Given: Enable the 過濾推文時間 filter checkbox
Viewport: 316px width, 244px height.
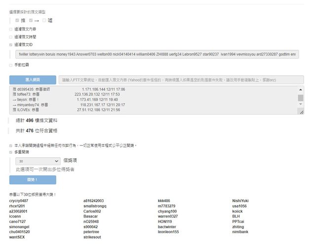Looking at the screenshot, I should click(x=11, y=36).
